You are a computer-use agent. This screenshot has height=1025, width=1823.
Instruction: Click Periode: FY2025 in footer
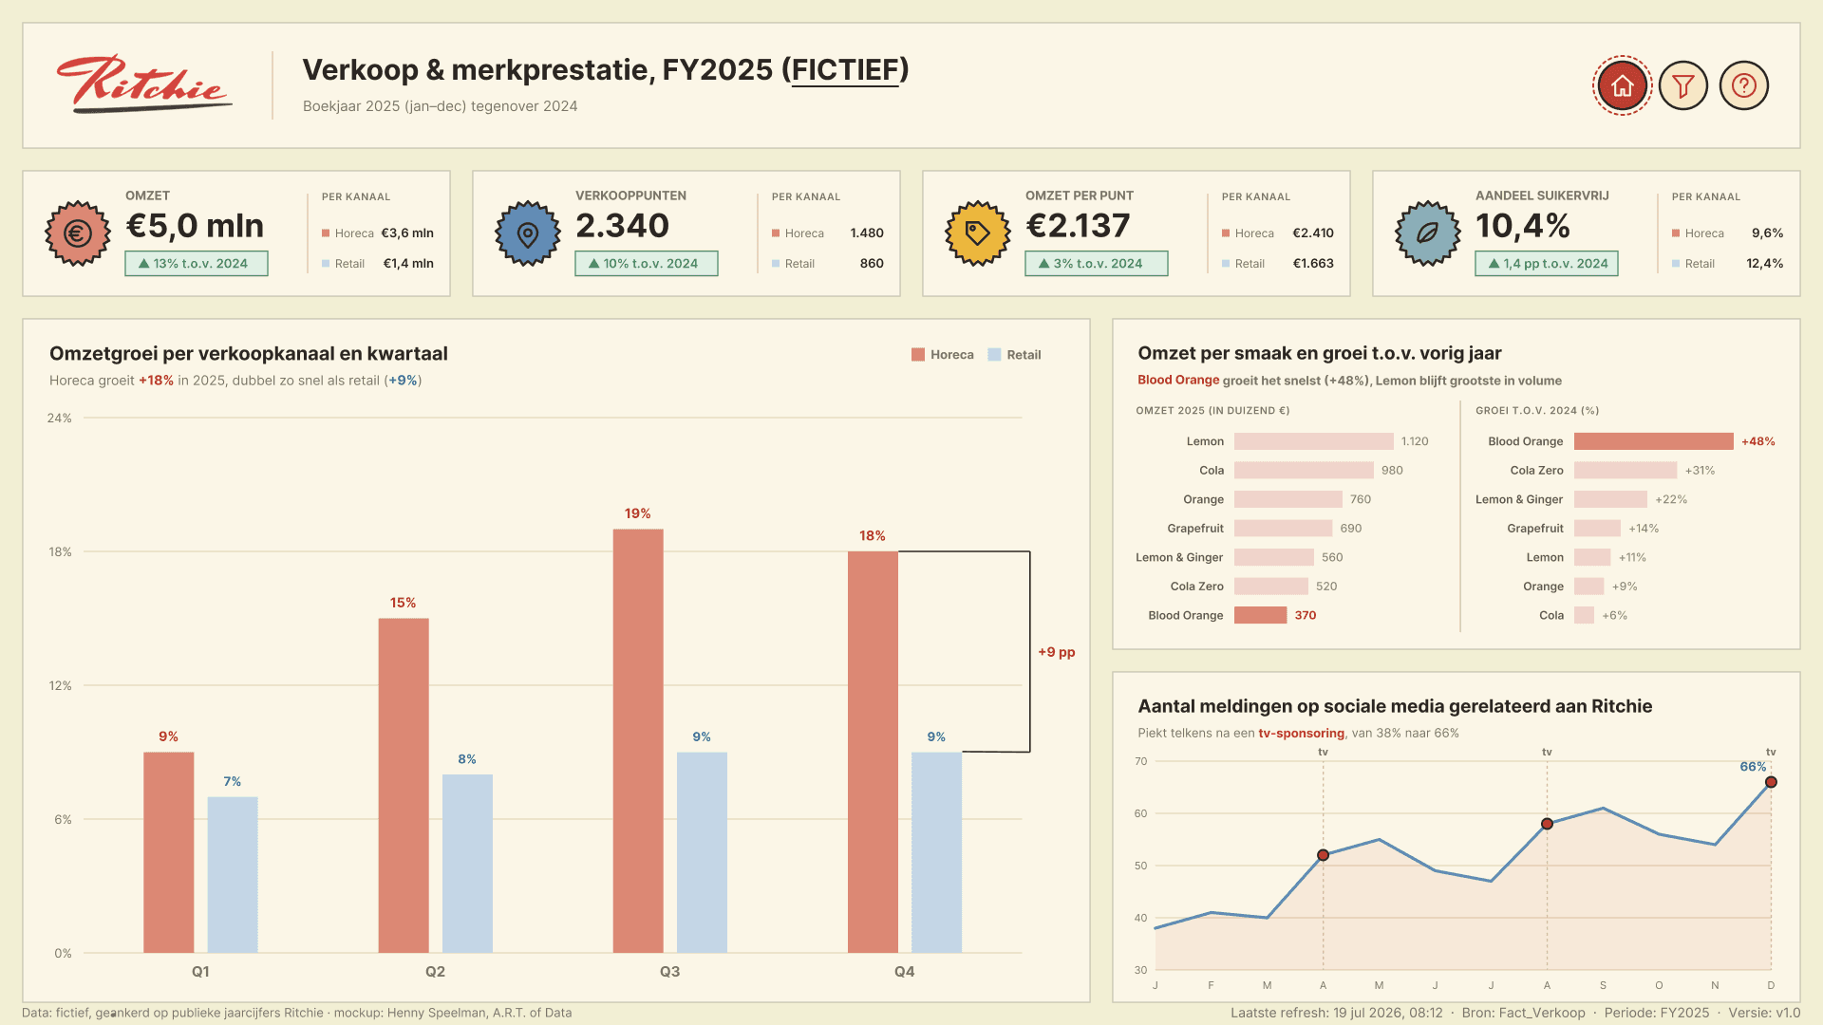(1657, 1013)
